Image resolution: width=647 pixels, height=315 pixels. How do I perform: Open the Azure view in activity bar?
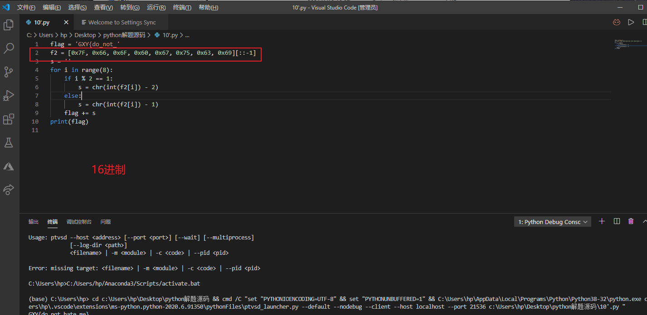point(9,166)
